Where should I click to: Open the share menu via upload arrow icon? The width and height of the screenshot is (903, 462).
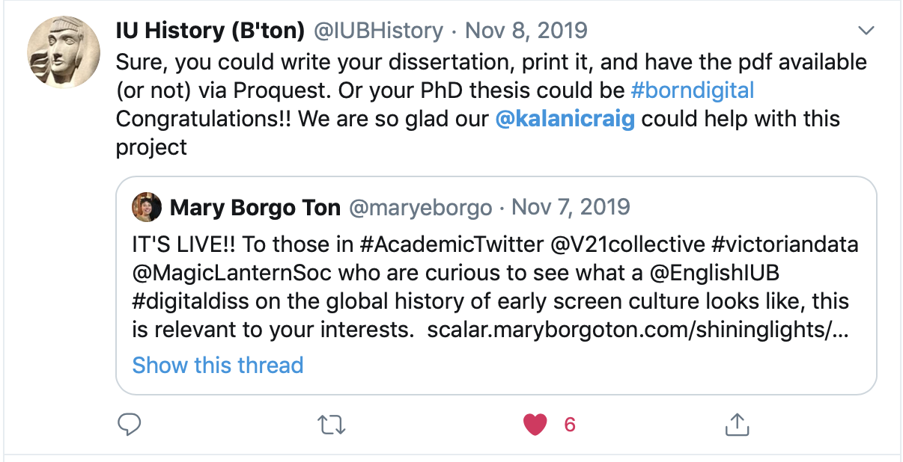[x=737, y=424]
